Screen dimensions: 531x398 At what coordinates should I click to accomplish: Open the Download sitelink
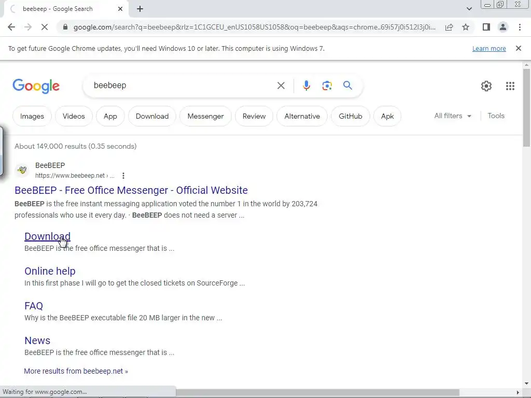[x=47, y=236]
